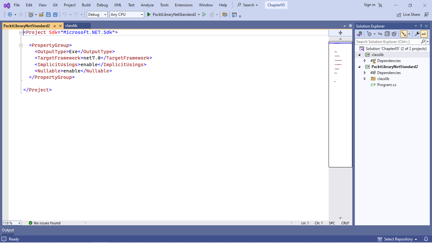
Task: Click the editor minimap scroll thumb
Action: click(x=340, y=104)
